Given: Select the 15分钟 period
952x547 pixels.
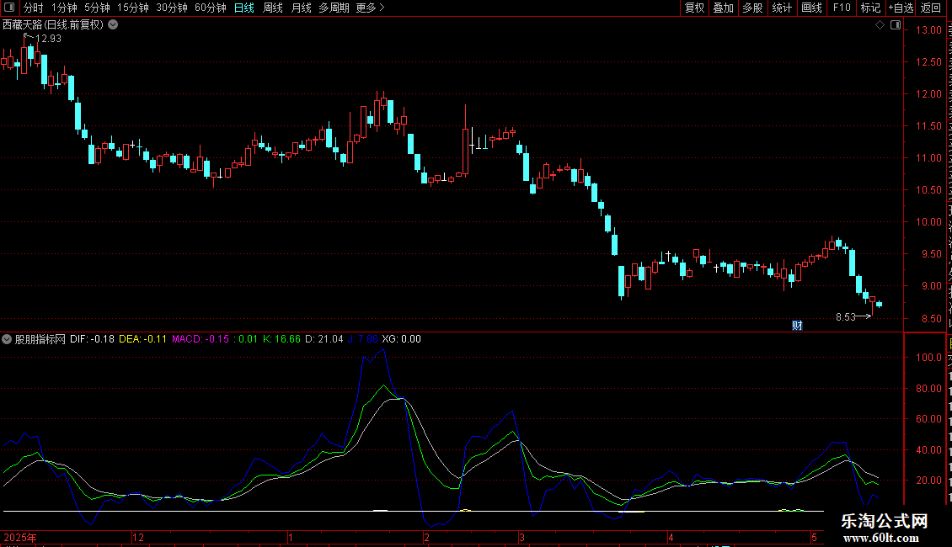Looking at the screenshot, I should coord(132,8).
